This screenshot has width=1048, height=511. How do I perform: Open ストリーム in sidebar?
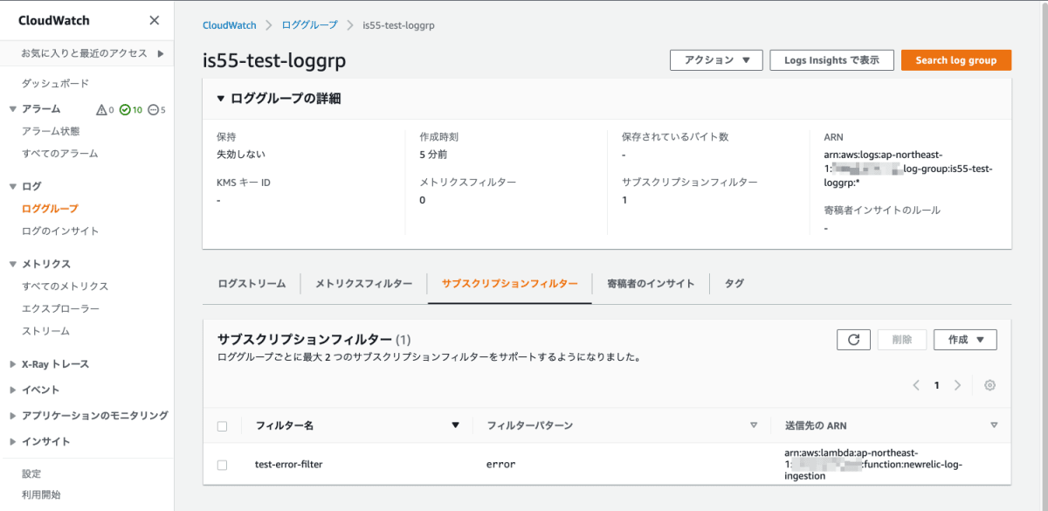point(45,331)
